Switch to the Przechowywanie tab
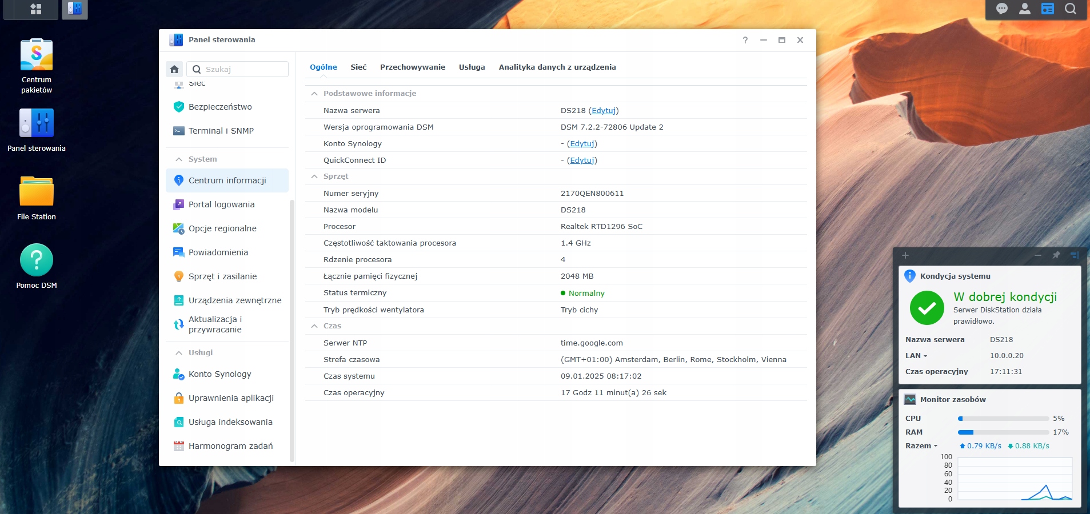 pyautogui.click(x=412, y=67)
